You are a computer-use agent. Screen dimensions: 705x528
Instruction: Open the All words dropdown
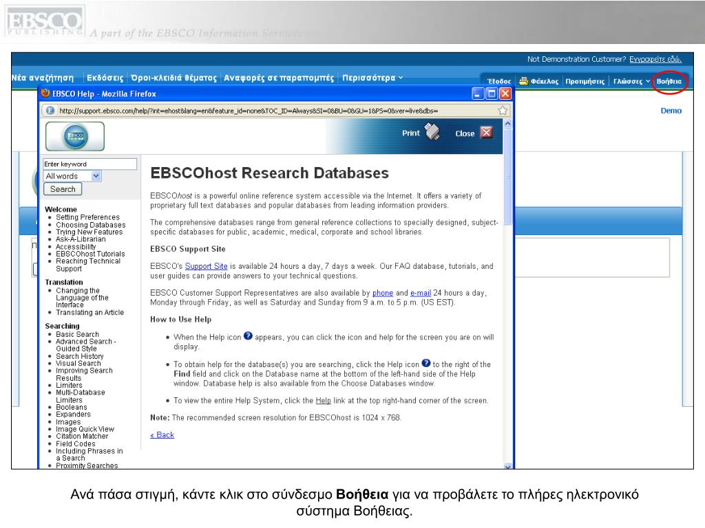click(x=96, y=176)
